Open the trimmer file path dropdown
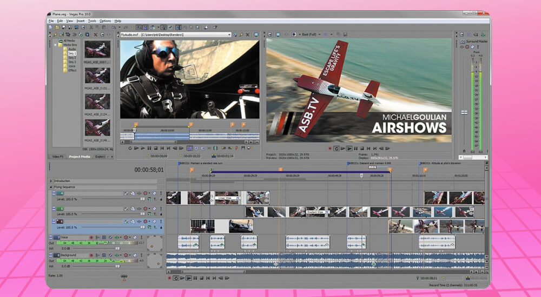 click(x=229, y=35)
